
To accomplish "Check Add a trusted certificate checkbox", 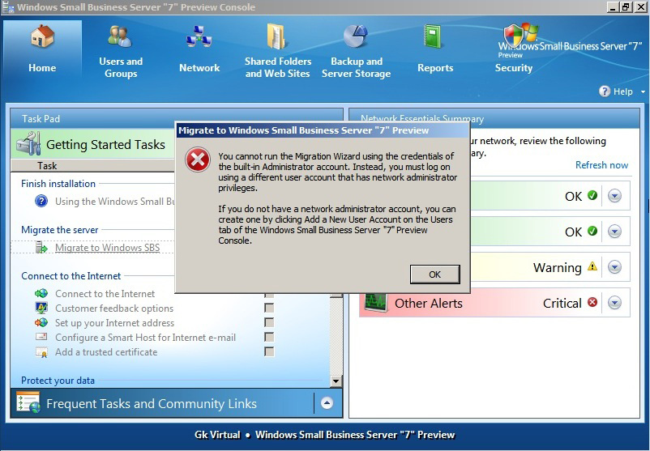I will coord(269,352).
